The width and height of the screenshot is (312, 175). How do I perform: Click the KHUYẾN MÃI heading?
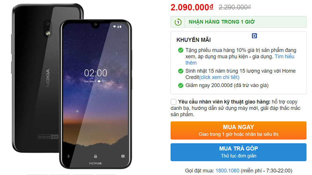pyautogui.click(x=193, y=40)
